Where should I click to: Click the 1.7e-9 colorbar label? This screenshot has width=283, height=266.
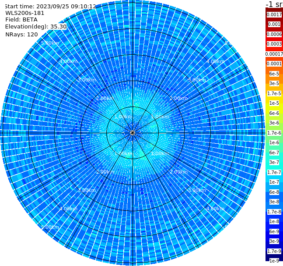pyautogui.click(x=274, y=251)
